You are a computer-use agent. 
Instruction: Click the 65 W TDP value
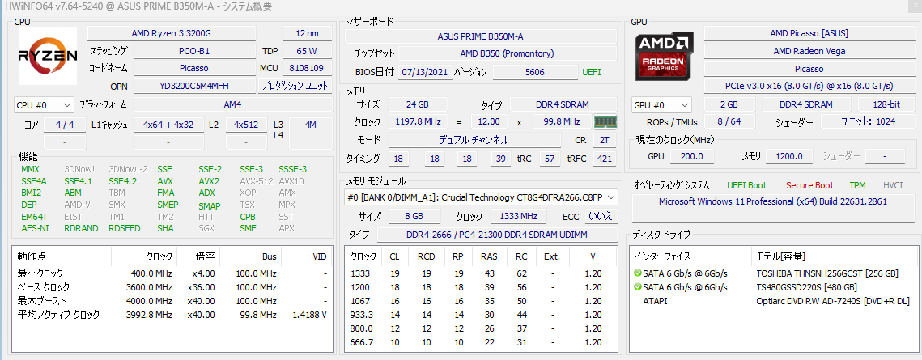coord(307,51)
